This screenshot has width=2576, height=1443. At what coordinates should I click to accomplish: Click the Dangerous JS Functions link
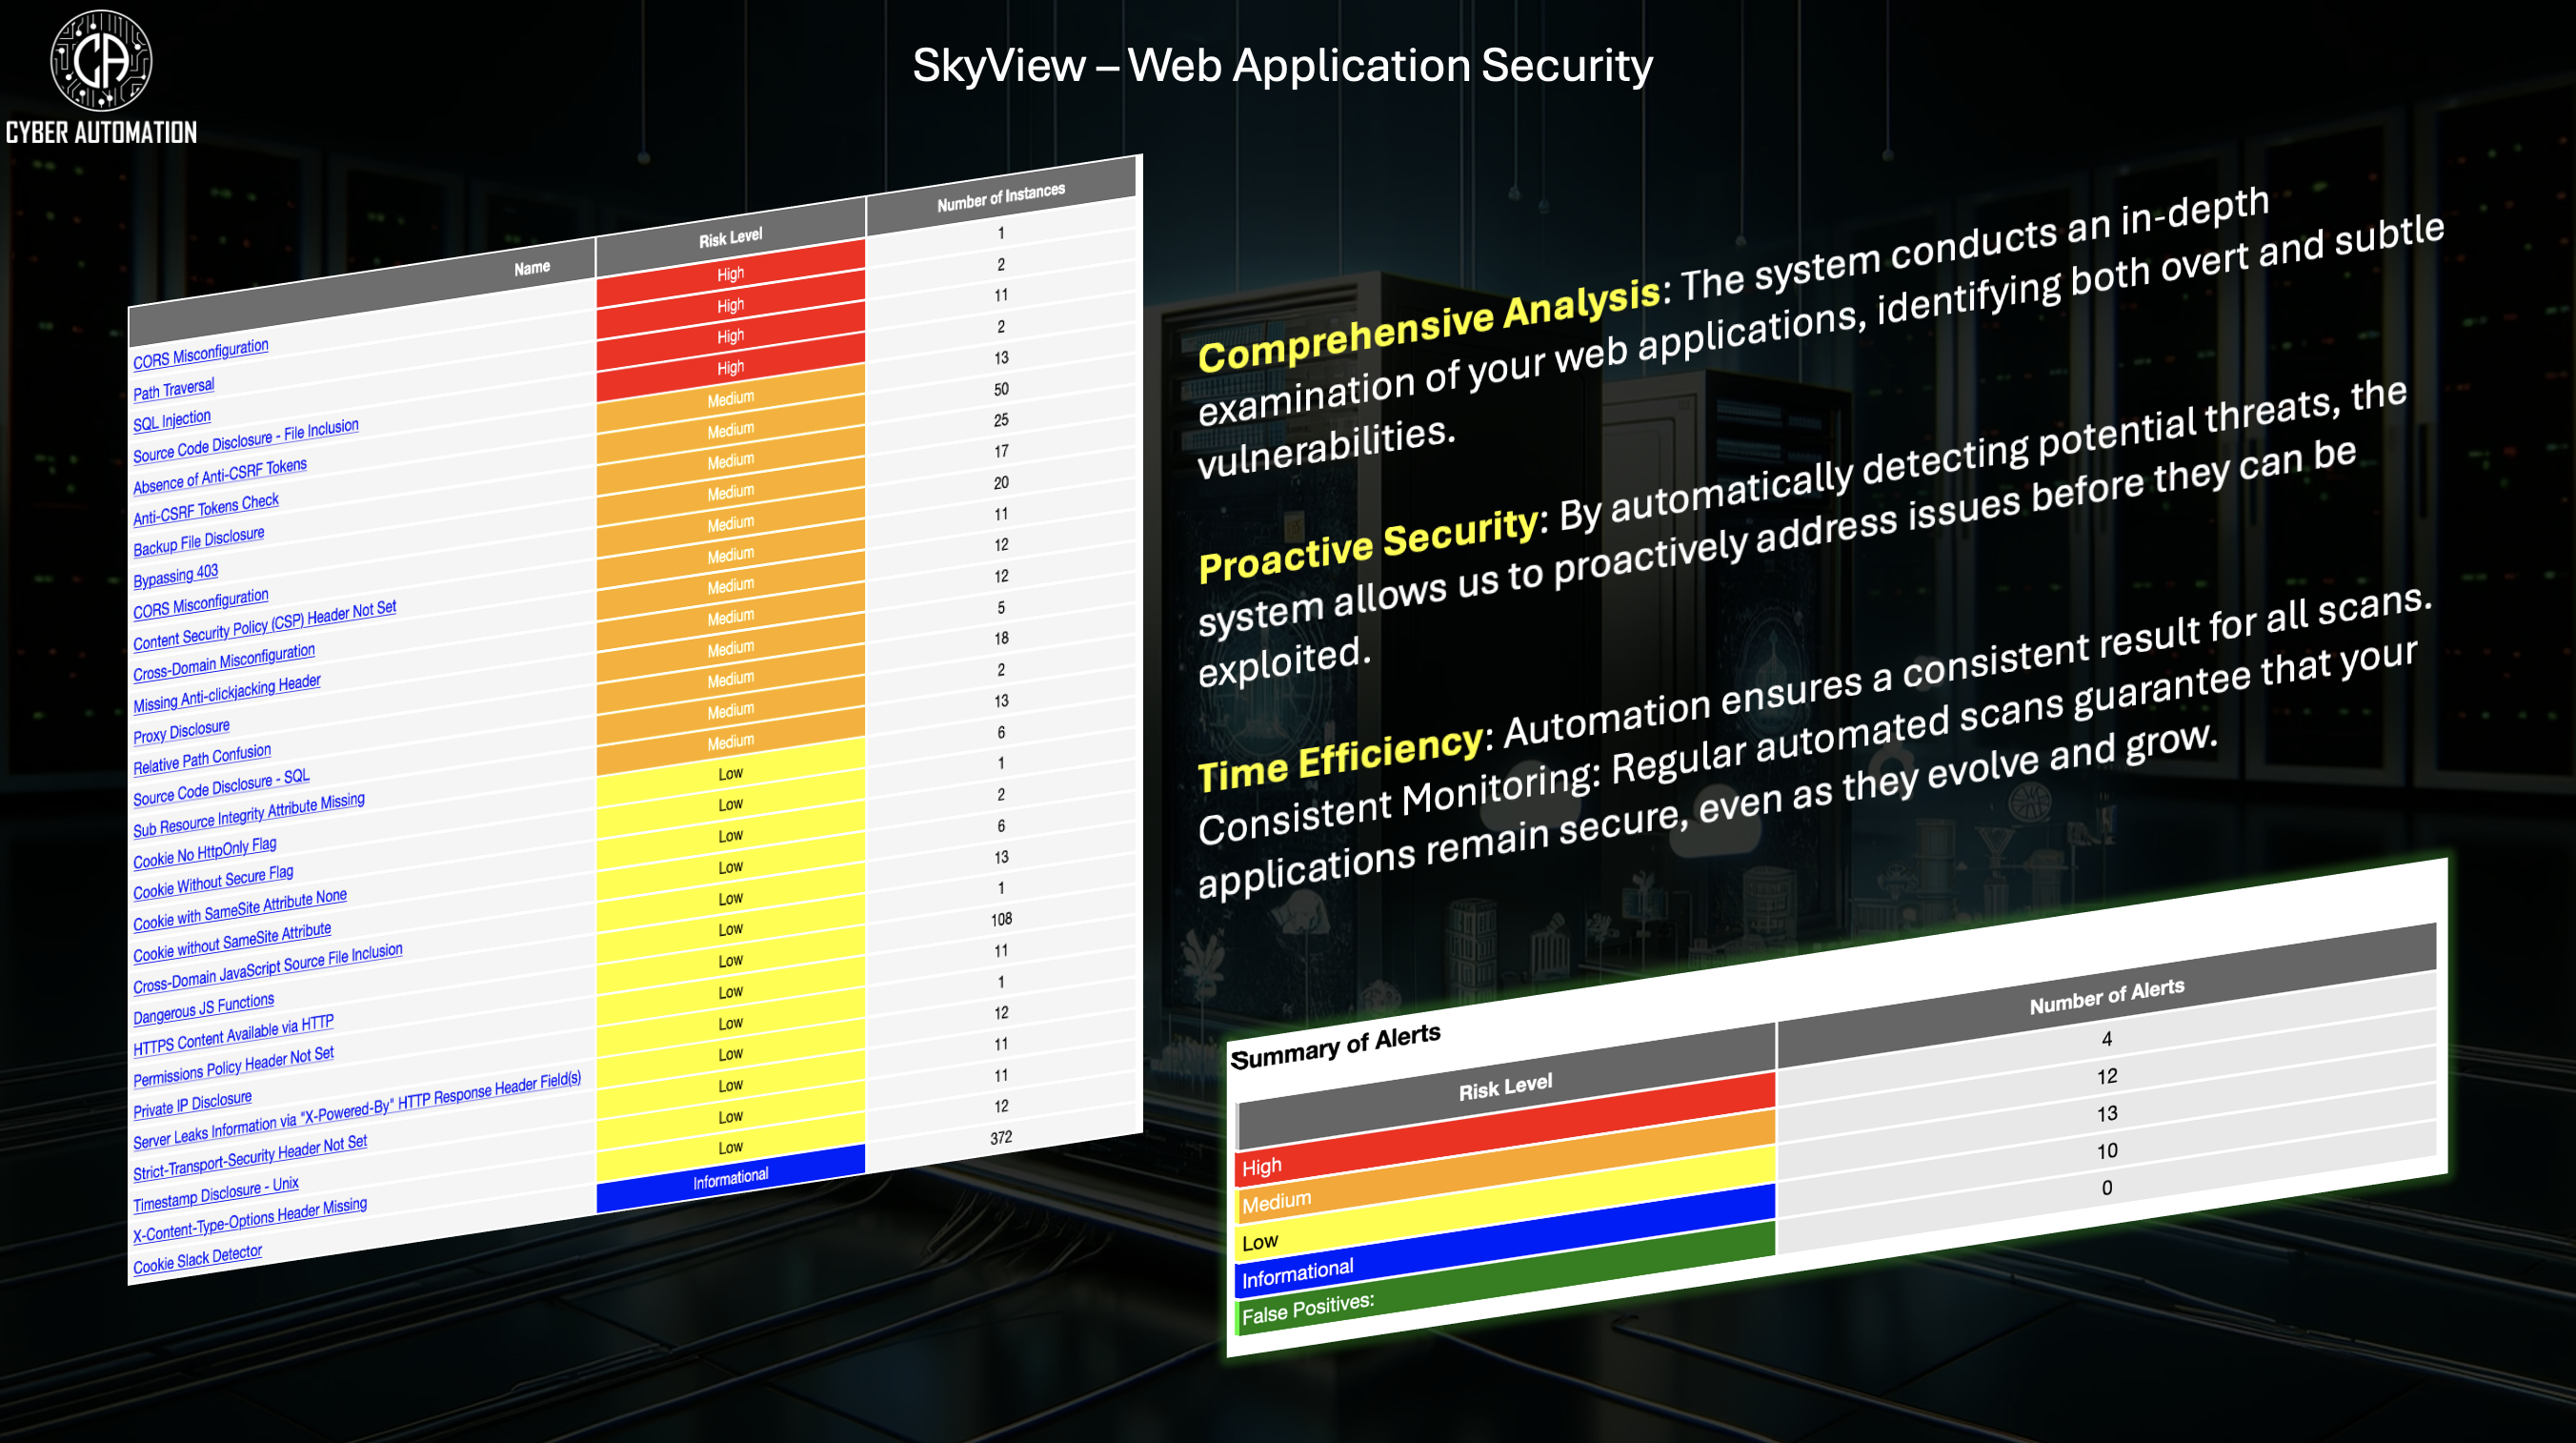click(204, 1009)
